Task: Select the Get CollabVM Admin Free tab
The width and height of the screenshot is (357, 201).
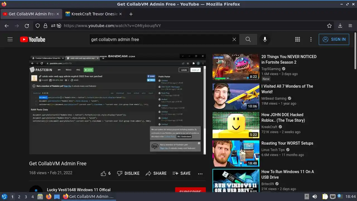Action: 31,14
